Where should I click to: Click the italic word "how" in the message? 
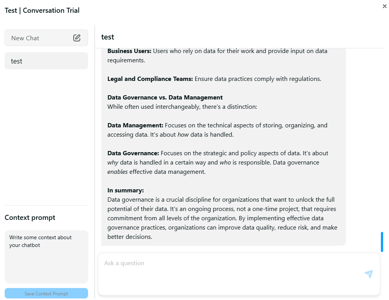tap(183, 135)
